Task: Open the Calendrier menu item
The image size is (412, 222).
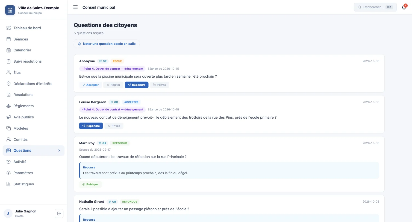Action: pos(34,50)
